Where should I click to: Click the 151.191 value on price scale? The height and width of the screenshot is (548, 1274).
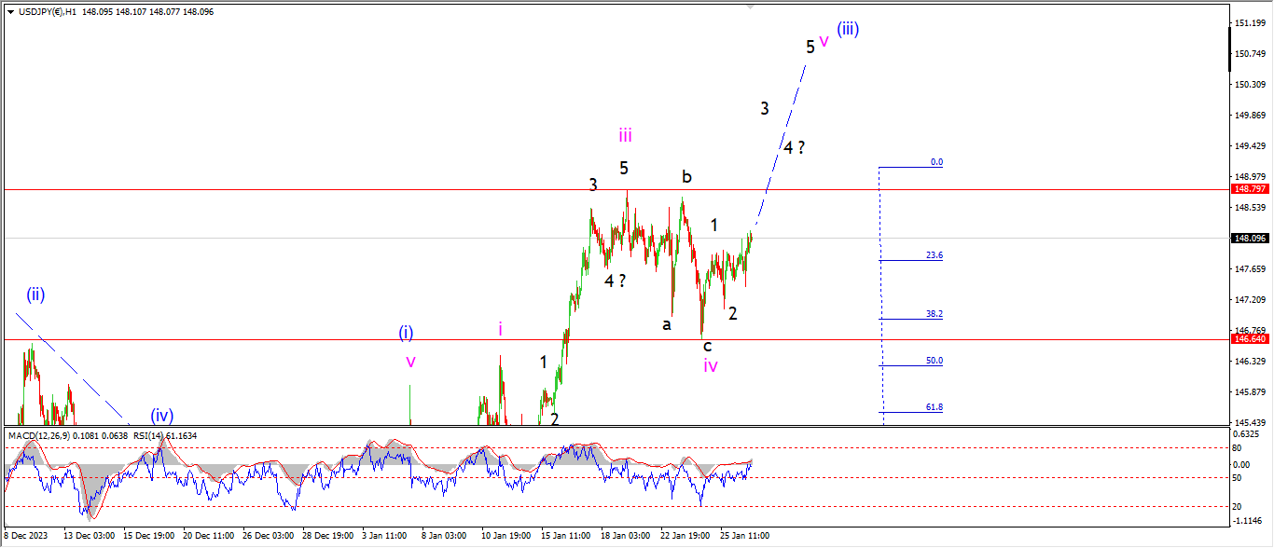(x=1249, y=22)
